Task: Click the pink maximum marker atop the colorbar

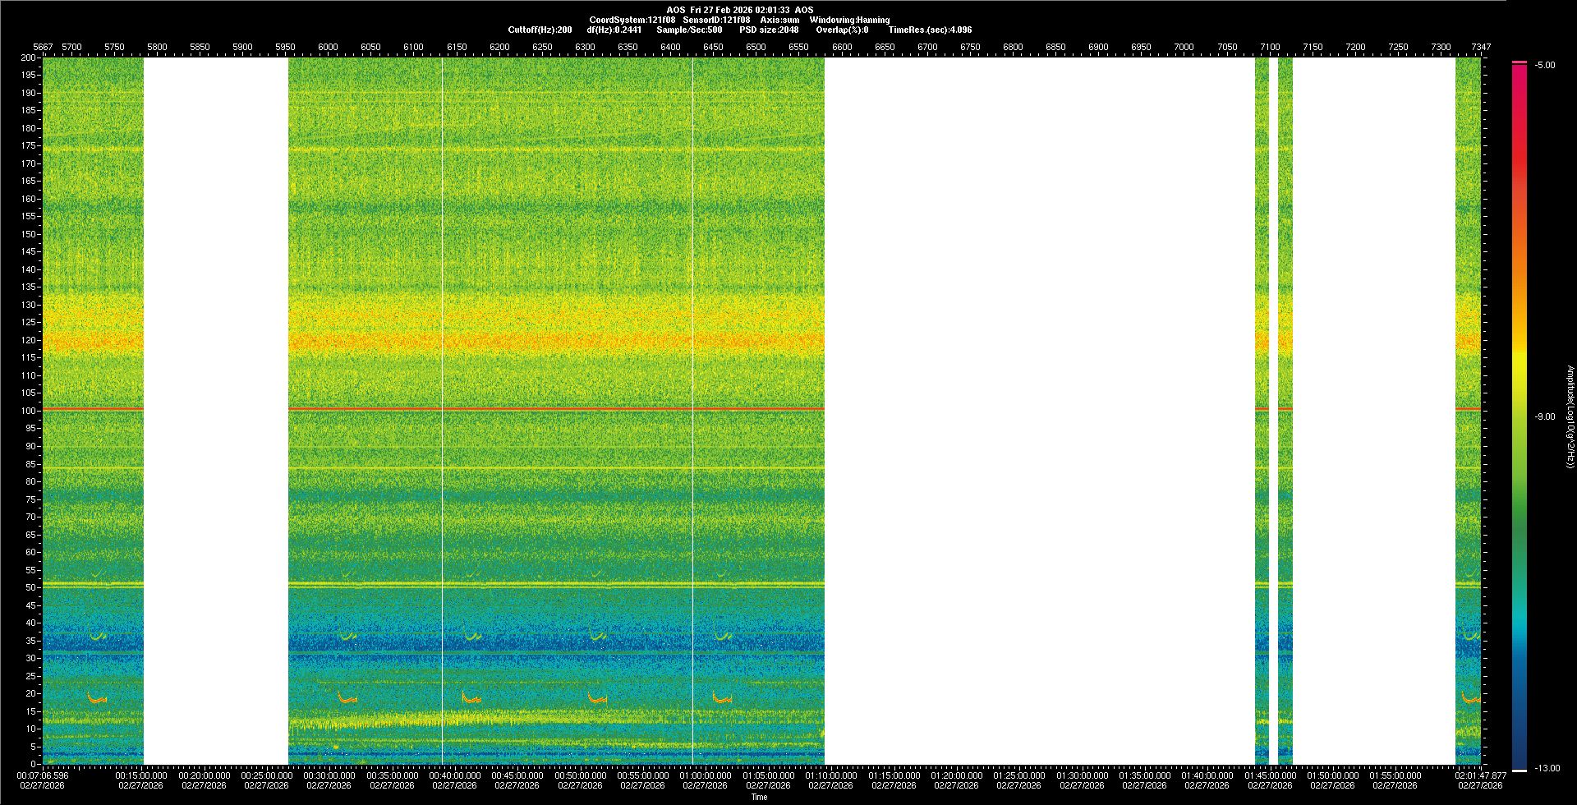Action: click(x=1520, y=62)
